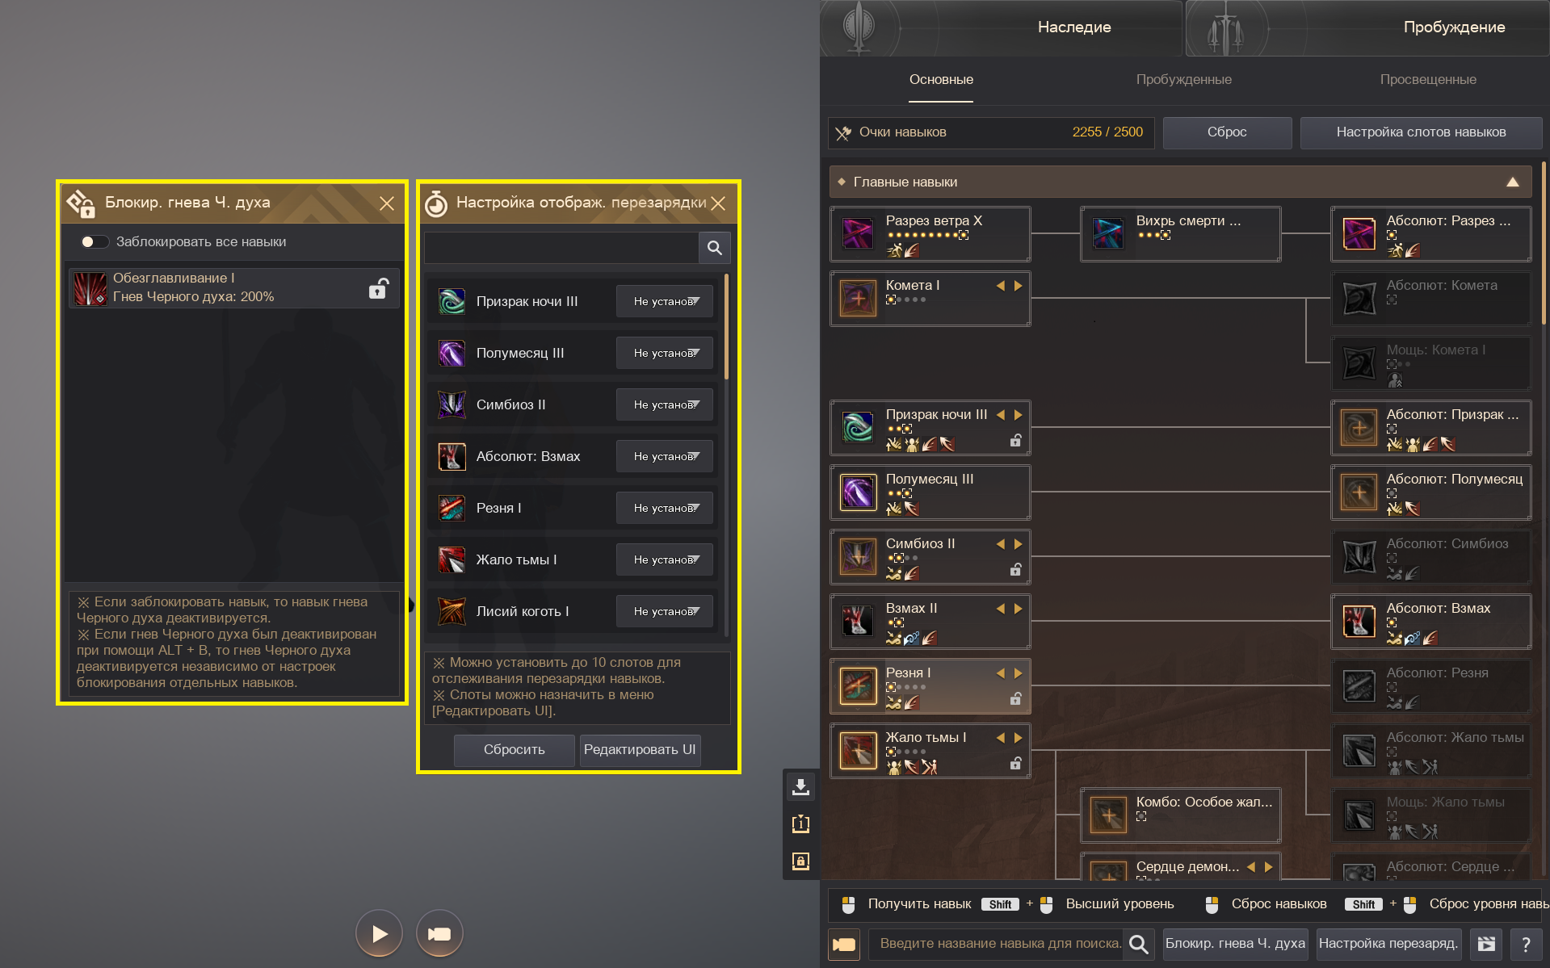The height and width of the screenshot is (968, 1550).
Task: Click the download icon on side strip
Action: [800, 787]
